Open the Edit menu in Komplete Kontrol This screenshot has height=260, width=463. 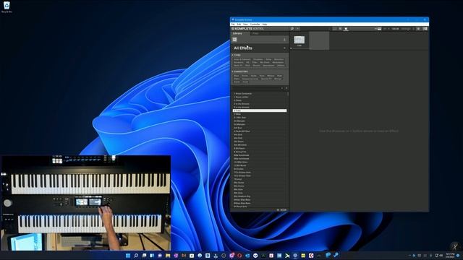(x=239, y=24)
